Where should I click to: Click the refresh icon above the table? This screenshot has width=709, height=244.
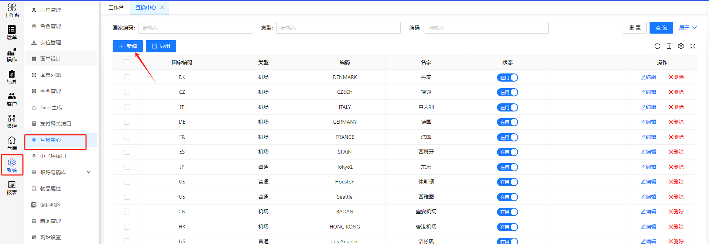coord(657,46)
